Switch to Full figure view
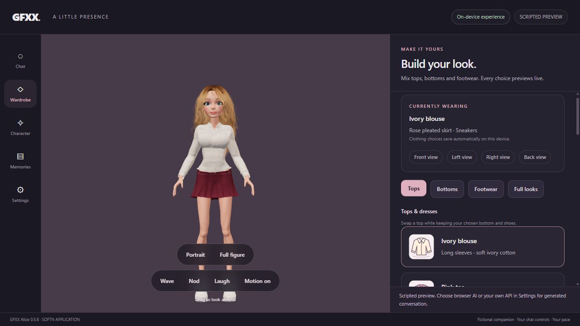Image resolution: width=580 pixels, height=326 pixels. tap(232, 255)
